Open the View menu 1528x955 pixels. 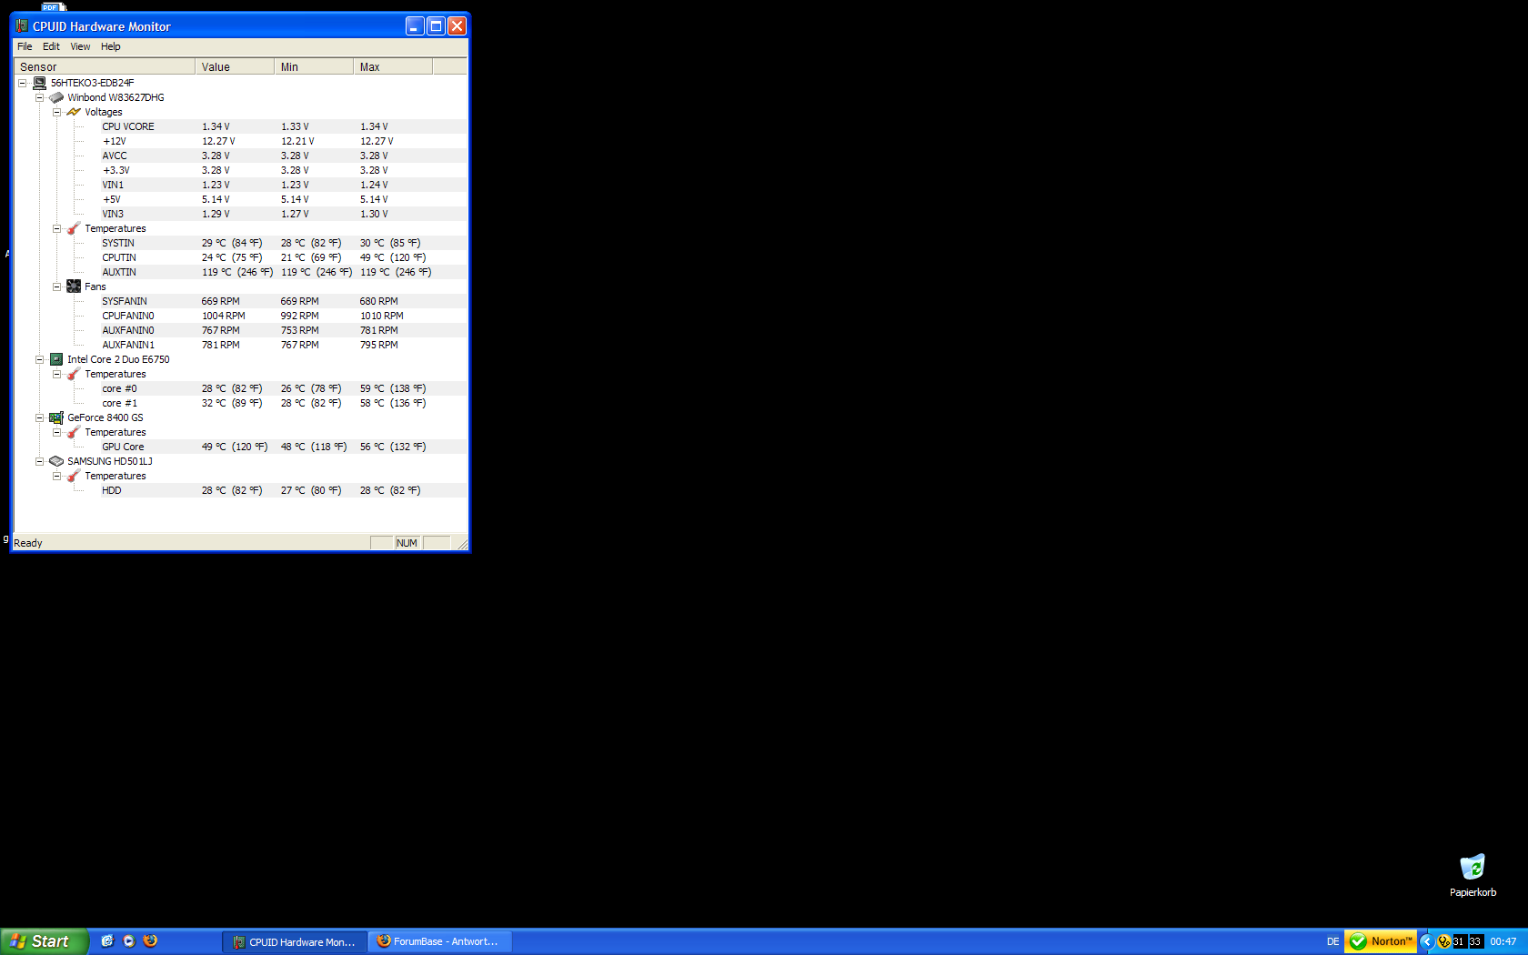(80, 46)
